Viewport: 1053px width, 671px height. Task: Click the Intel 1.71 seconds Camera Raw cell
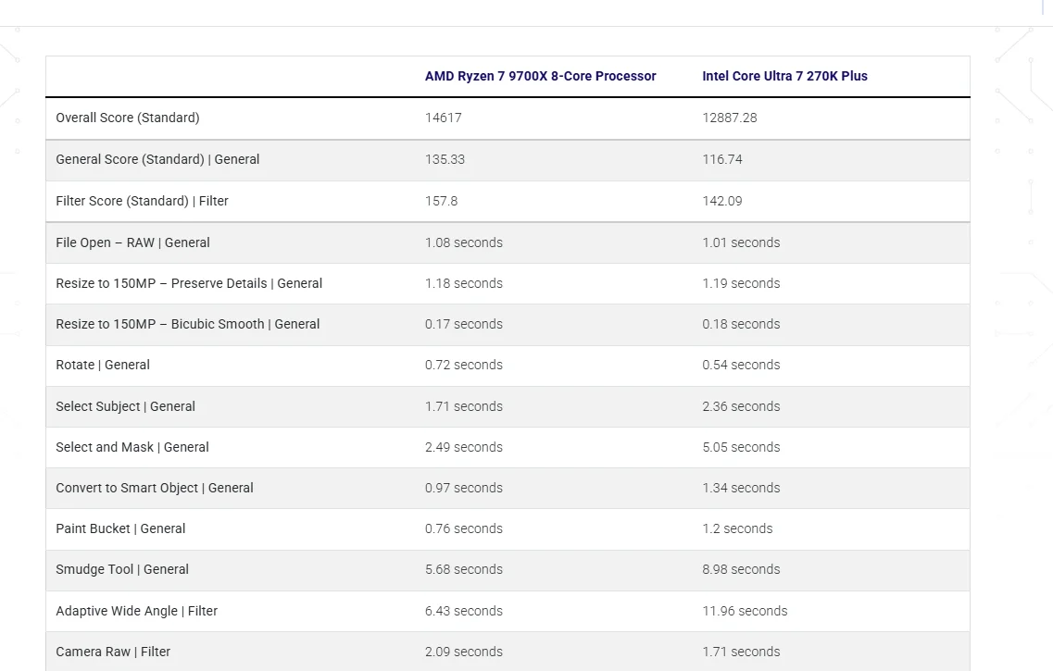point(741,652)
